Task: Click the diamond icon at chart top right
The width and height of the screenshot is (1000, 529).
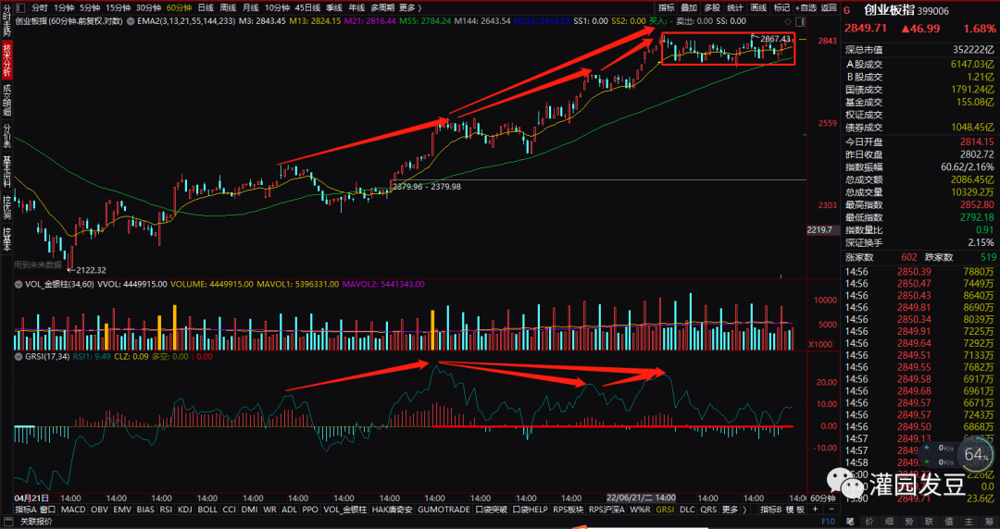Action: [789, 21]
